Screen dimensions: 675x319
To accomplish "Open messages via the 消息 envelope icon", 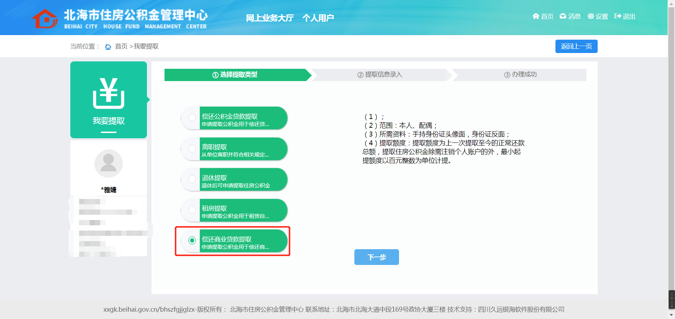I will coord(563,16).
